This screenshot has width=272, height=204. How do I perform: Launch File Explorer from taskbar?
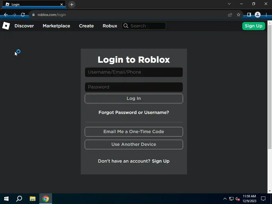click(x=32, y=199)
